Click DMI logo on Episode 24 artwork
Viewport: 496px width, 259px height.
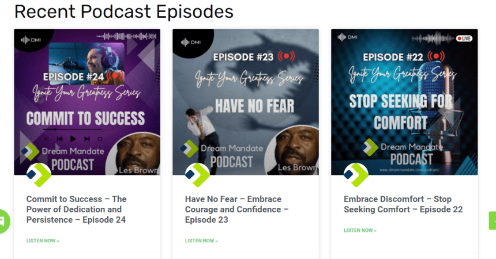pos(31,40)
